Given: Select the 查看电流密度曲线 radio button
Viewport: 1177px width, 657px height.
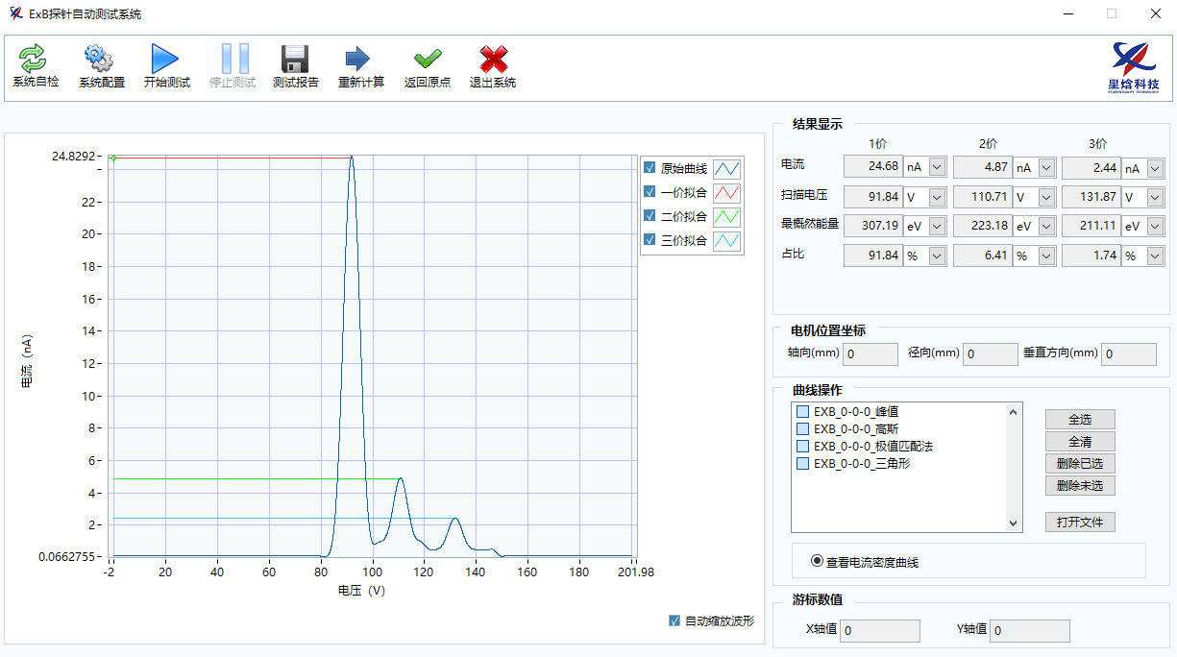Looking at the screenshot, I should (x=818, y=561).
